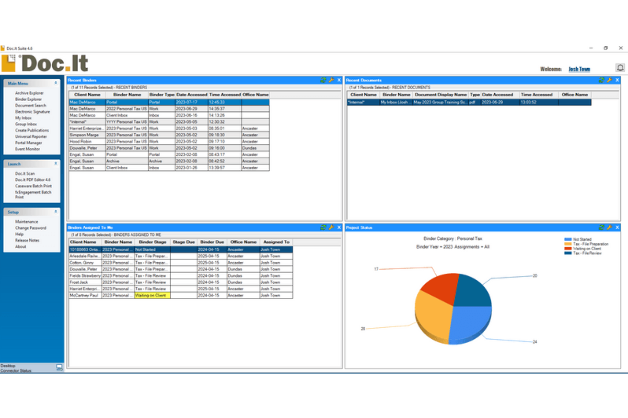Launch fxEngagement Batch Print

click(33, 194)
